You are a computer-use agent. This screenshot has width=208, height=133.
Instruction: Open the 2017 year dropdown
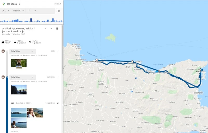pos(6,11)
